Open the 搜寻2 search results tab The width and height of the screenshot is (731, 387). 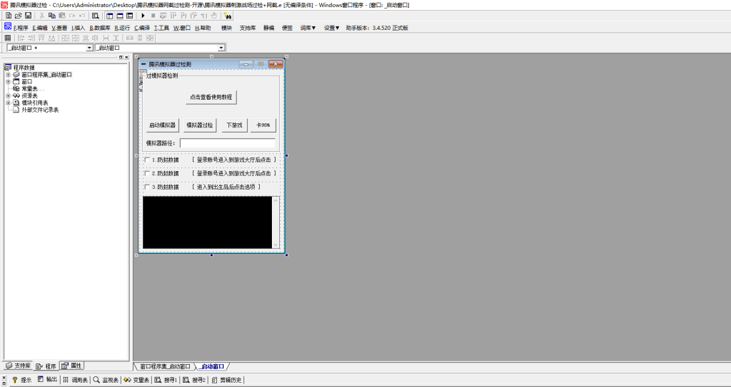(194, 380)
